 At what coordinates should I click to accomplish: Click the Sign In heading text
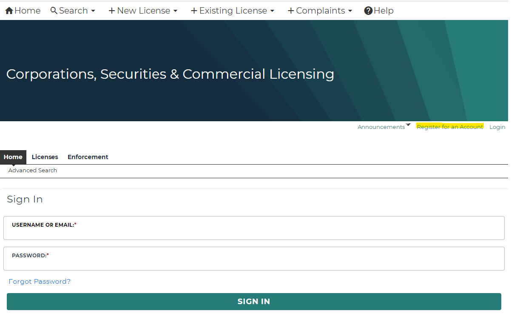pos(25,199)
